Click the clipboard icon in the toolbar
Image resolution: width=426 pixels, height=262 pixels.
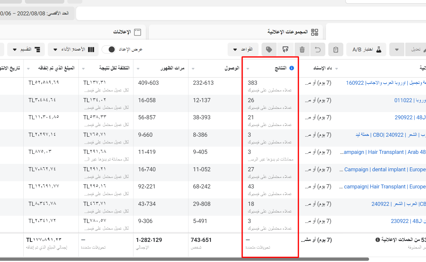(336, 50)
